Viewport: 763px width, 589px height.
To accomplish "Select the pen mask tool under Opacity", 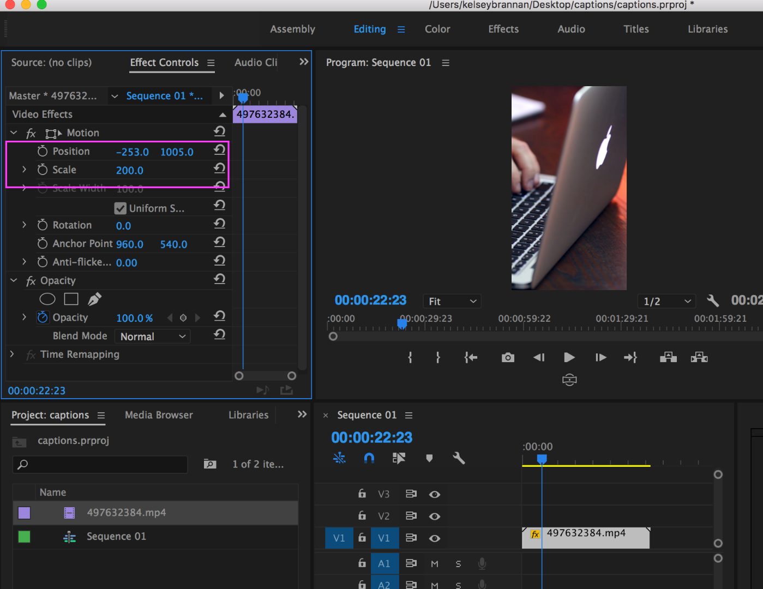I will click(94, 299).
